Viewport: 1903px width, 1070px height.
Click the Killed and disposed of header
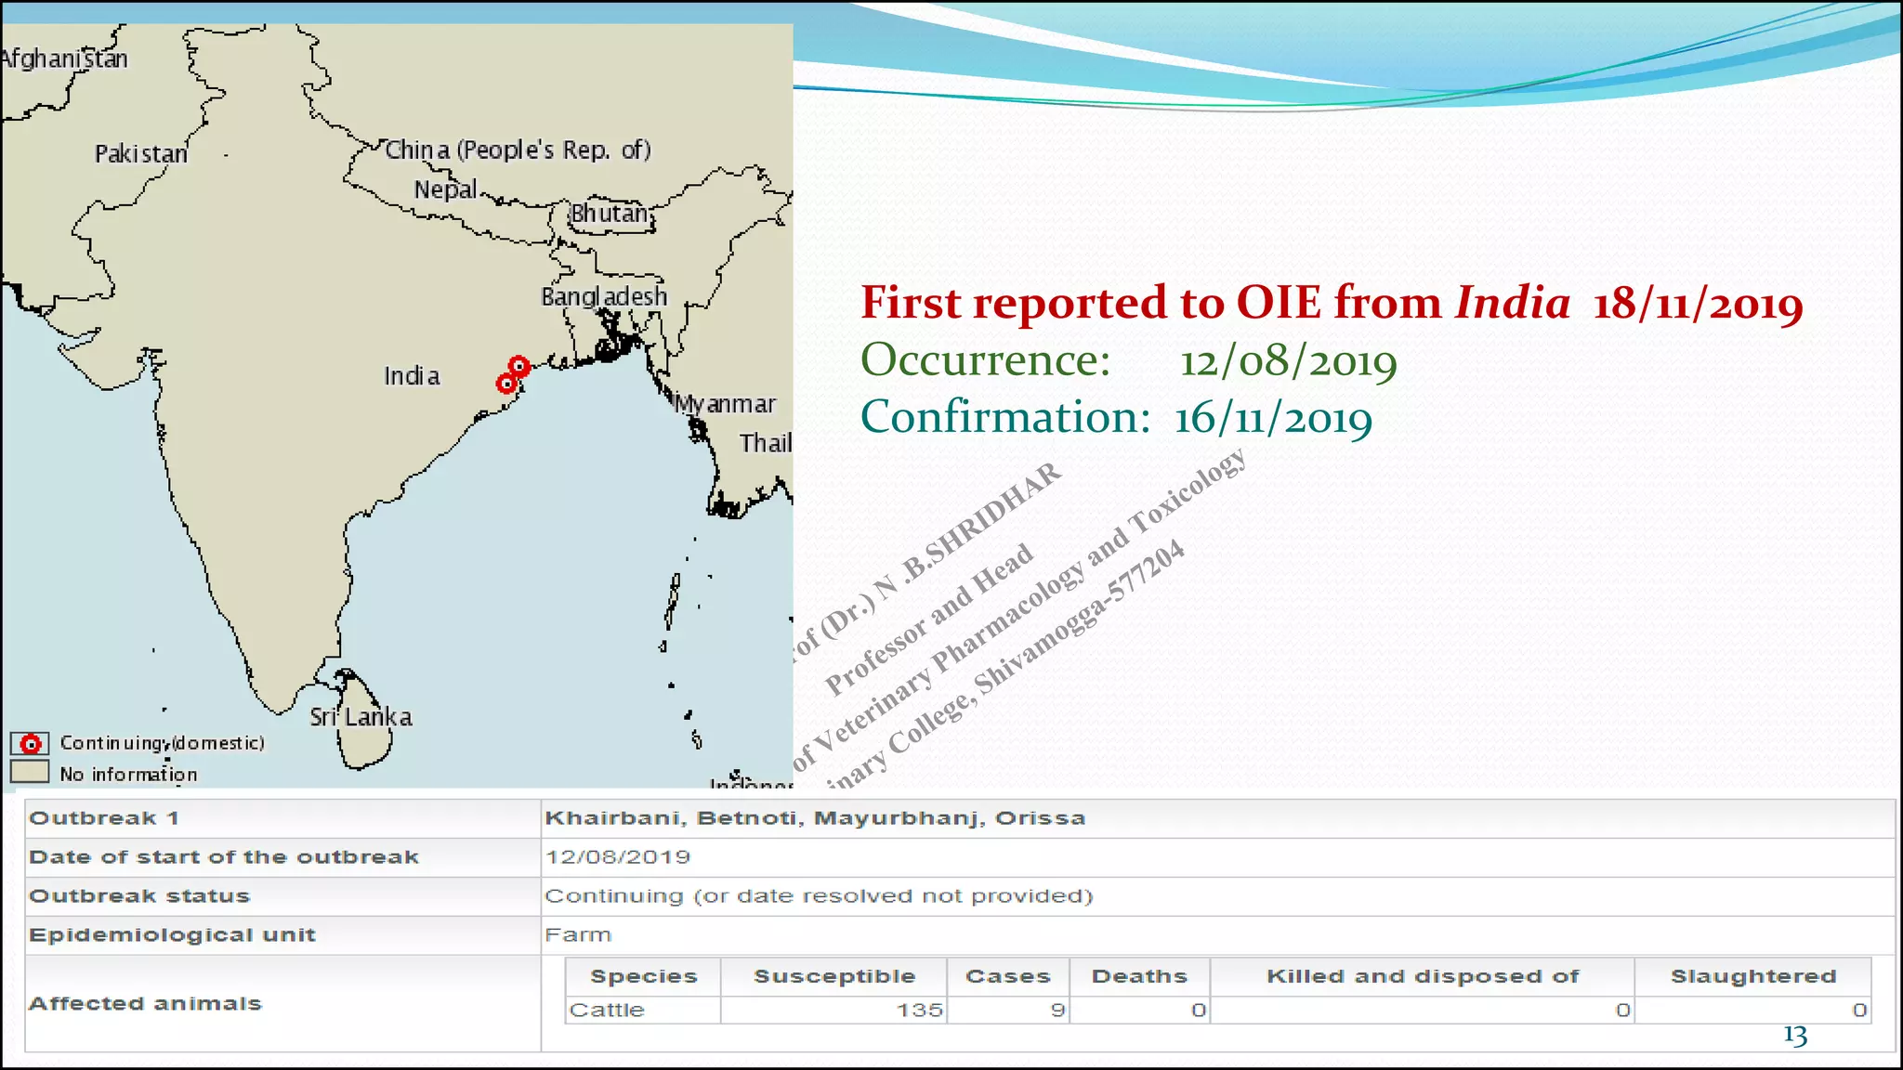point(1422,976)
